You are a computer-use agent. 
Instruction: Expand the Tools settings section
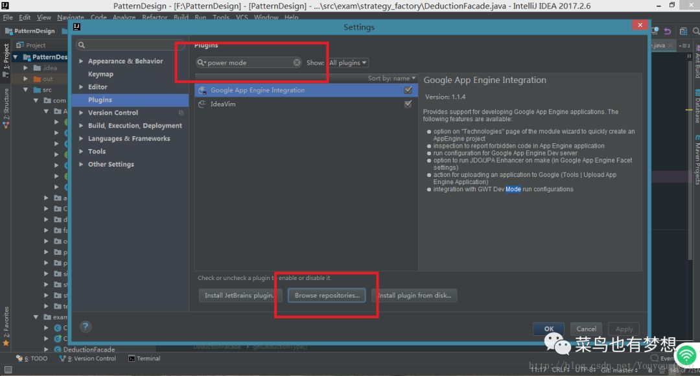click(81, 152)
